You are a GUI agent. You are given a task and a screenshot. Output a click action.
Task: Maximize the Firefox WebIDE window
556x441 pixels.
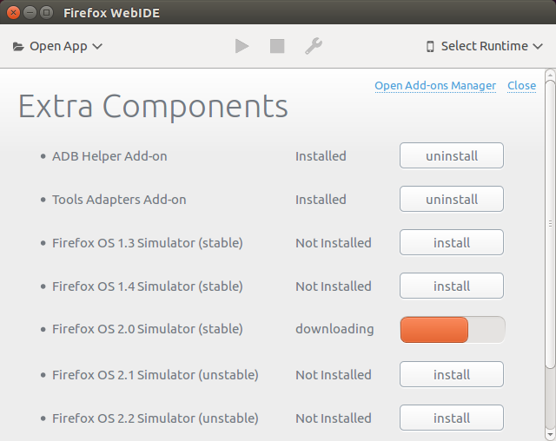pos(46,13)
